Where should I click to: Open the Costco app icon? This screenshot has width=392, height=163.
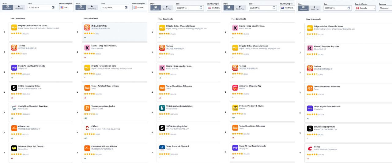click(x=310, y=148)
